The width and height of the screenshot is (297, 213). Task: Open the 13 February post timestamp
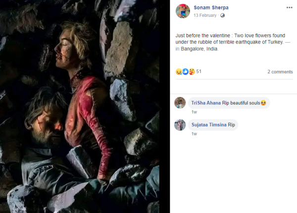point(205,15)
